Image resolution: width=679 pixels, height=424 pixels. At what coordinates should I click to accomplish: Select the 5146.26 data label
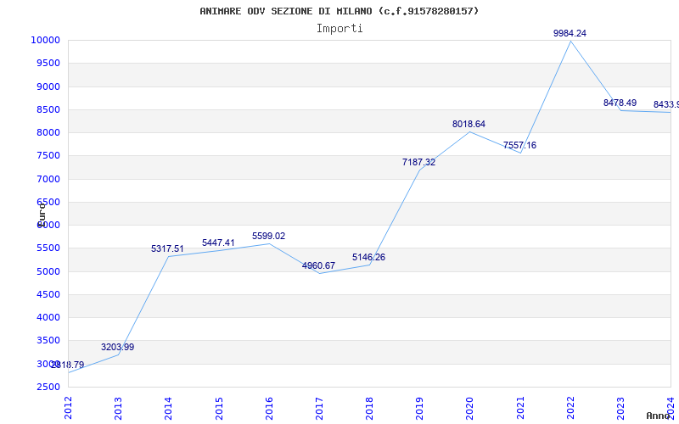pyautogui.click(x=368, y=258)
